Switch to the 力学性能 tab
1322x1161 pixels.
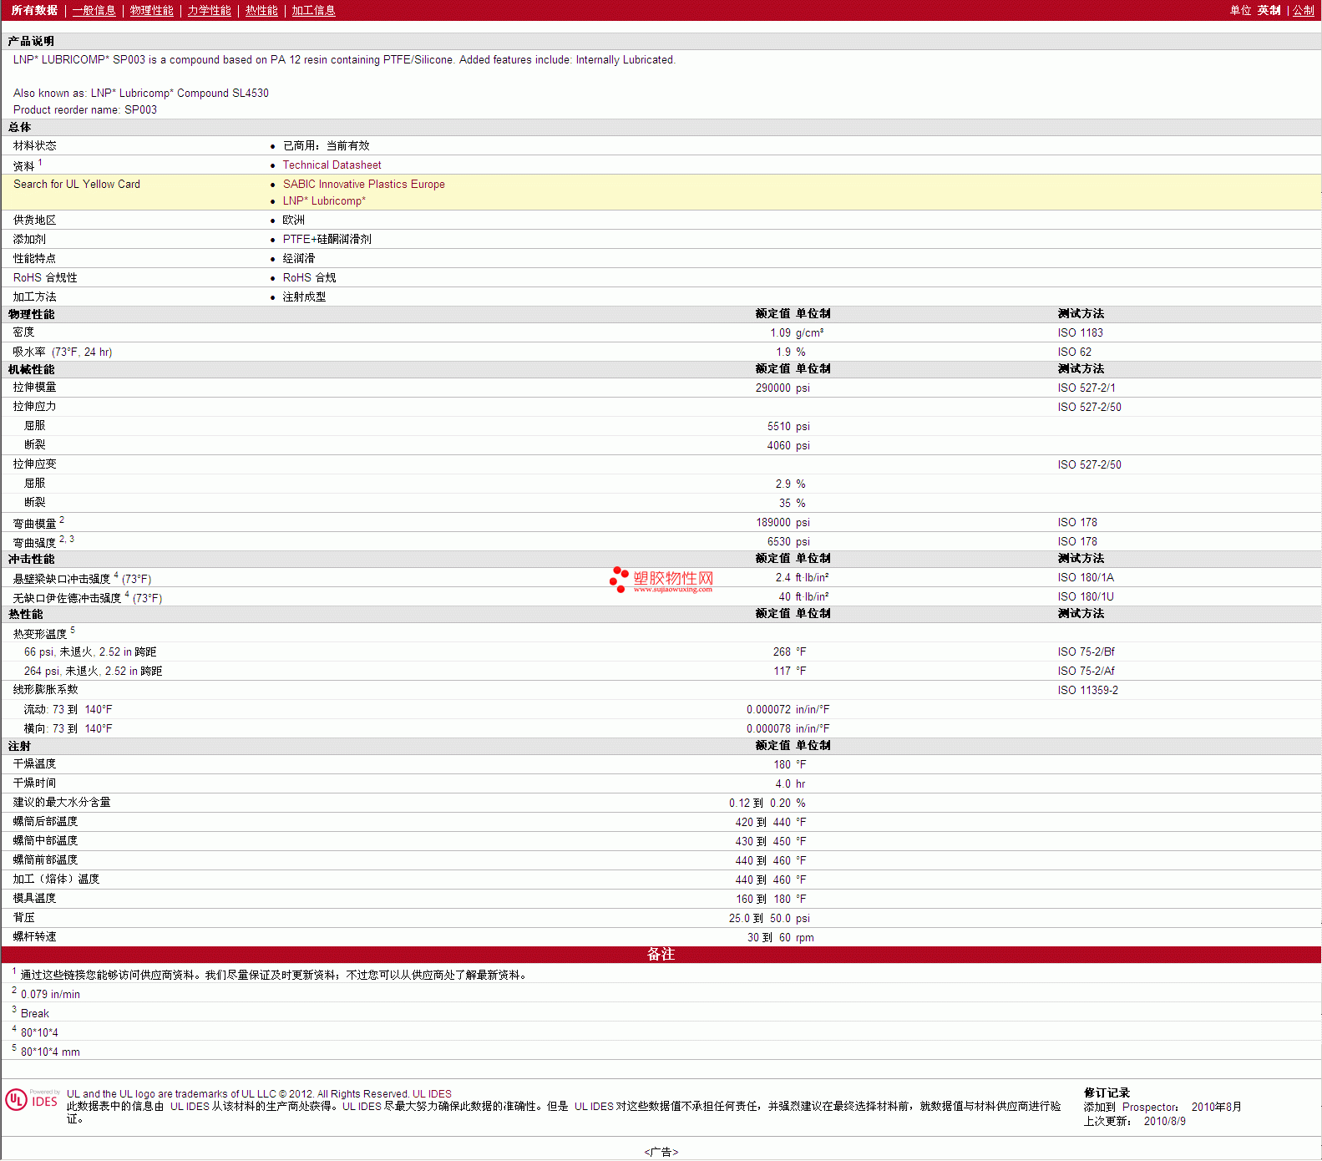pos(210,10)
